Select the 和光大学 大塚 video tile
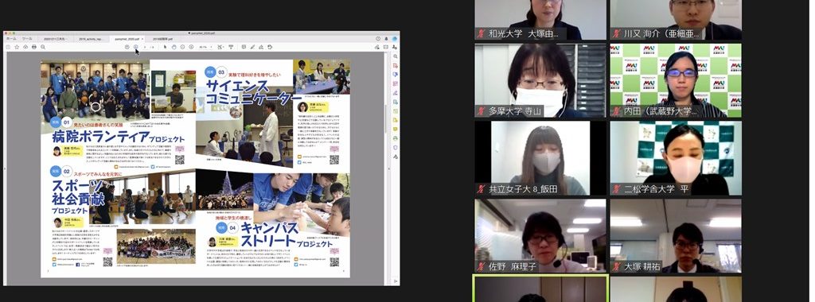 (x=540, y=20)
